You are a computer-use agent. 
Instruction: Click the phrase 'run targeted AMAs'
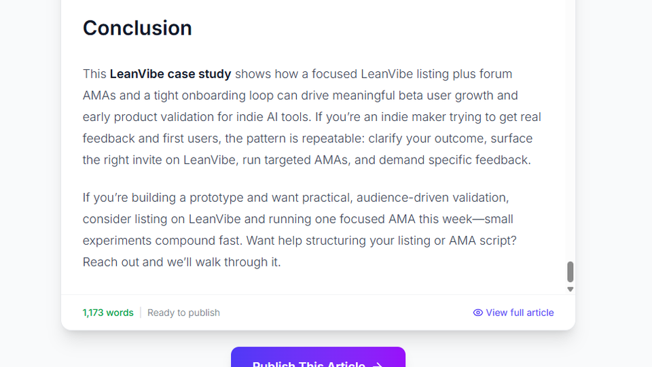(x=282, y=160)
